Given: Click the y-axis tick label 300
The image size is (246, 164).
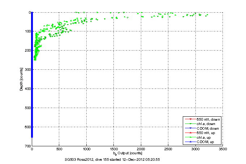Looking at the screenshot, I should 28,69.
